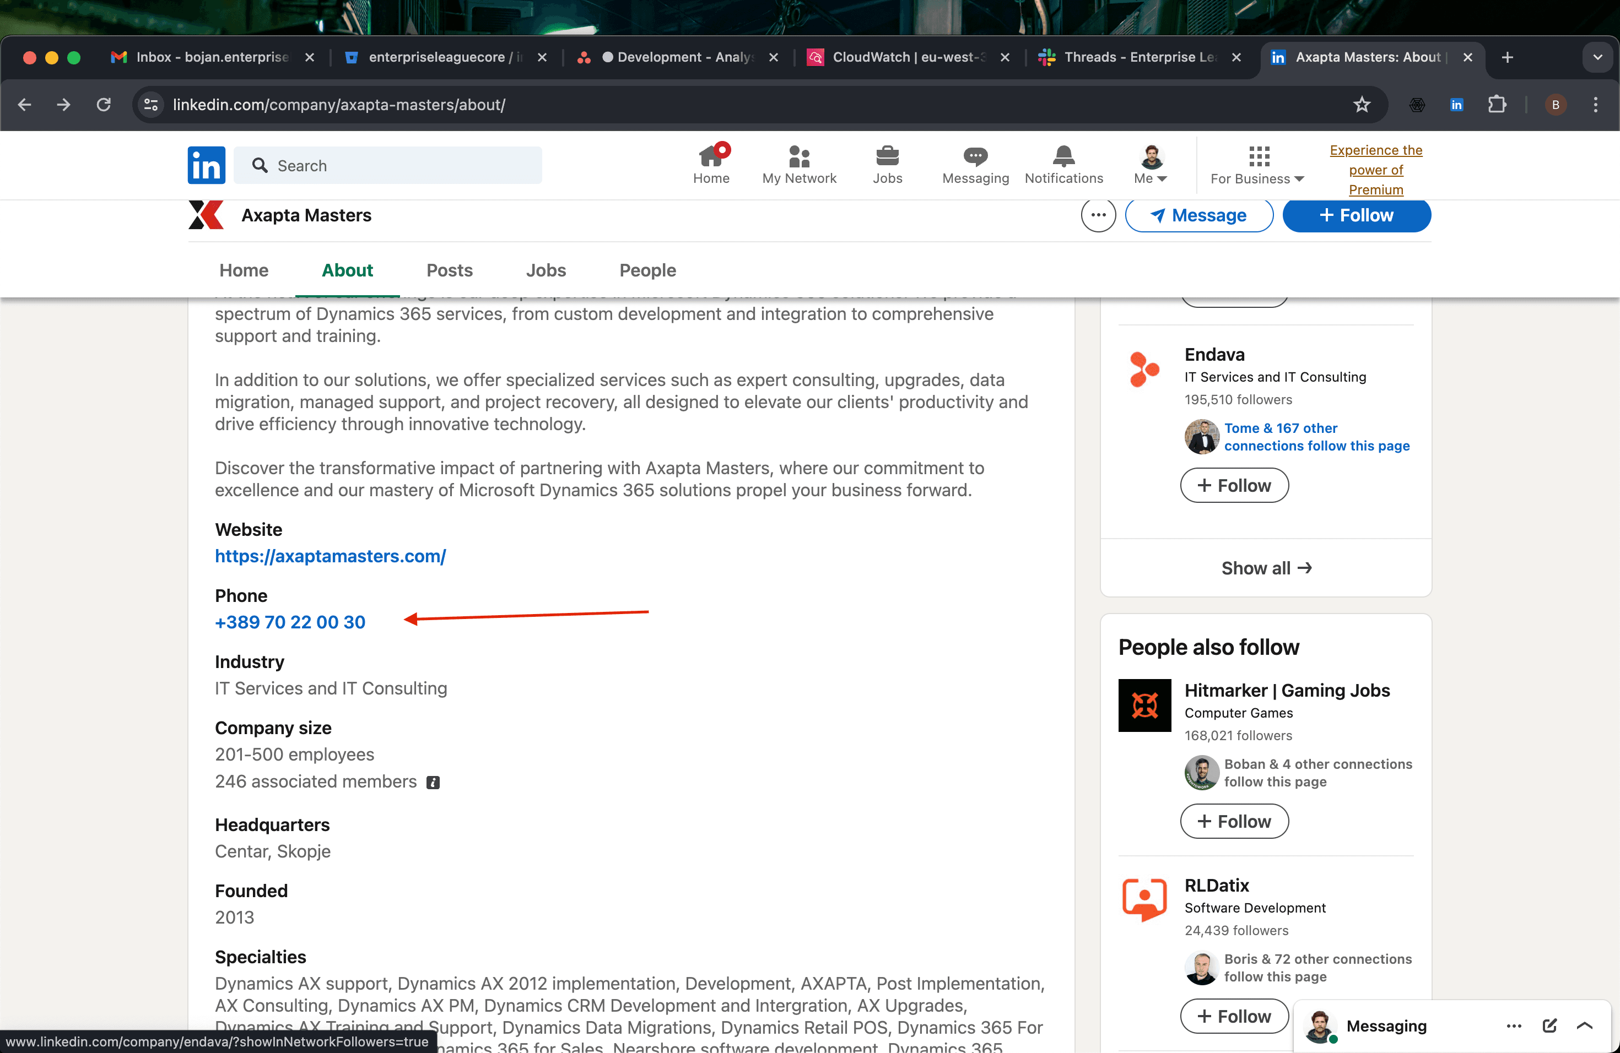Open messaging overlay options dots
1620x1053 pixels.
(1513, 1026)
